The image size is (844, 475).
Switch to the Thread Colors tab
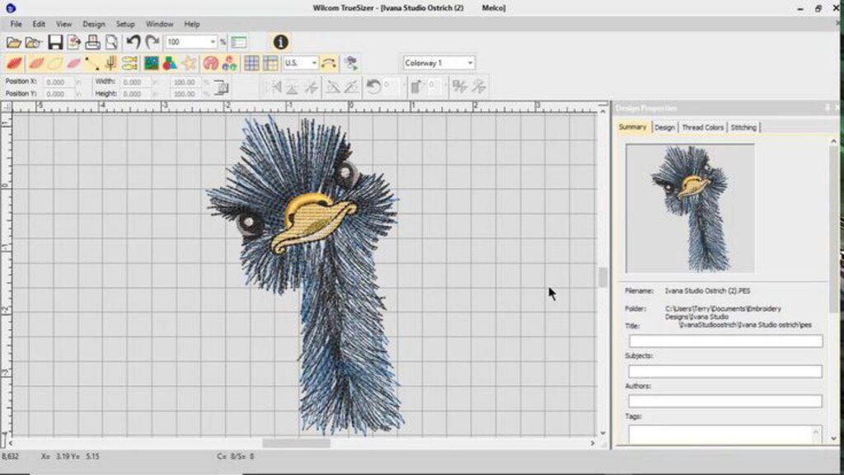[x=702, y=128]
